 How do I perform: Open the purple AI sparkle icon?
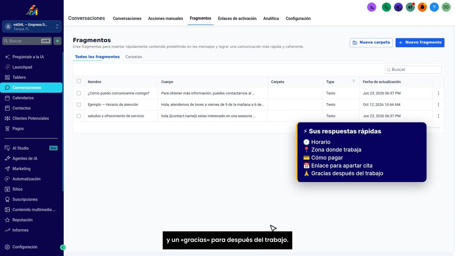click(398, 7)
